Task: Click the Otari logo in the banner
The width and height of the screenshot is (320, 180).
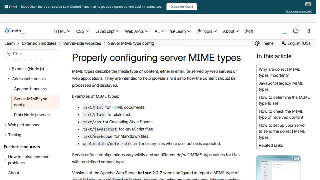Action: (x=11, y=7)
